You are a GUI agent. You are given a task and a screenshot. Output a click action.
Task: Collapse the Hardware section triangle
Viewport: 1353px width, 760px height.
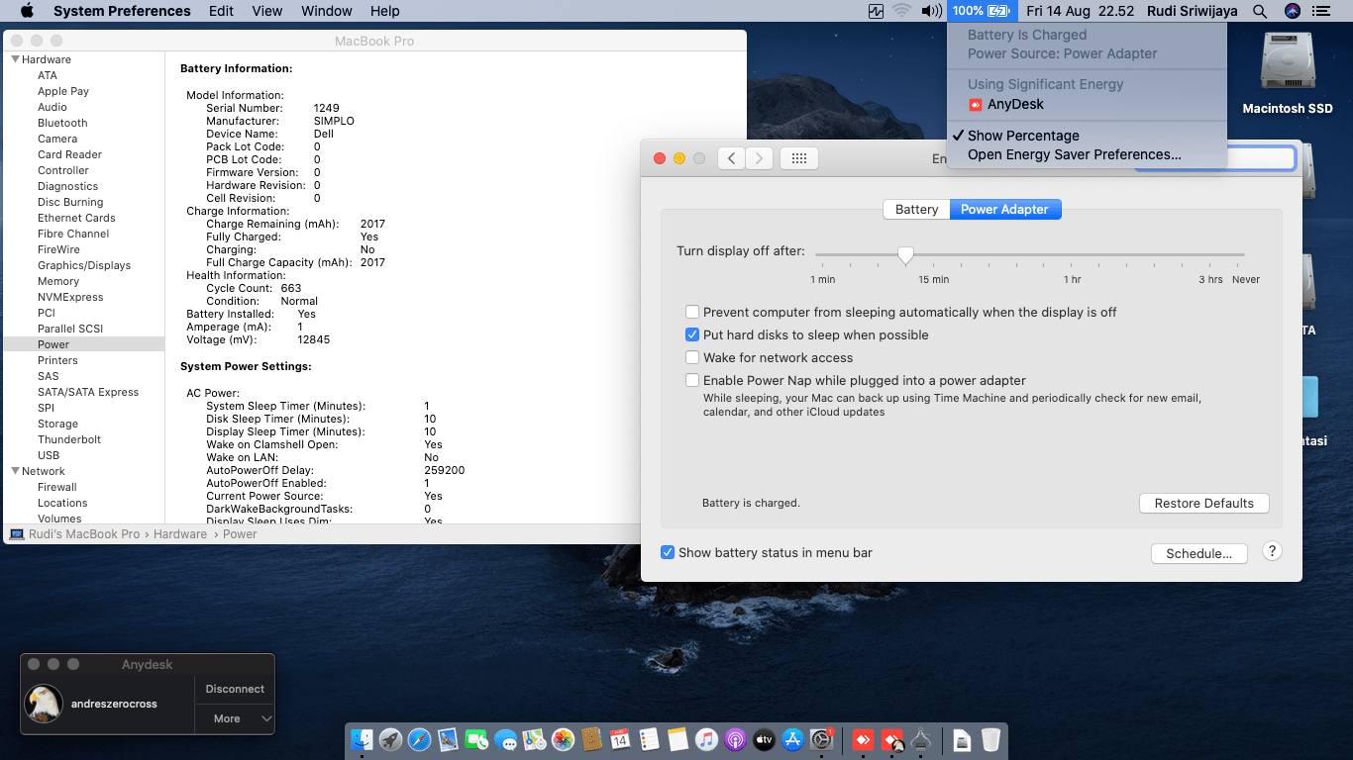[x=15, y=59]
